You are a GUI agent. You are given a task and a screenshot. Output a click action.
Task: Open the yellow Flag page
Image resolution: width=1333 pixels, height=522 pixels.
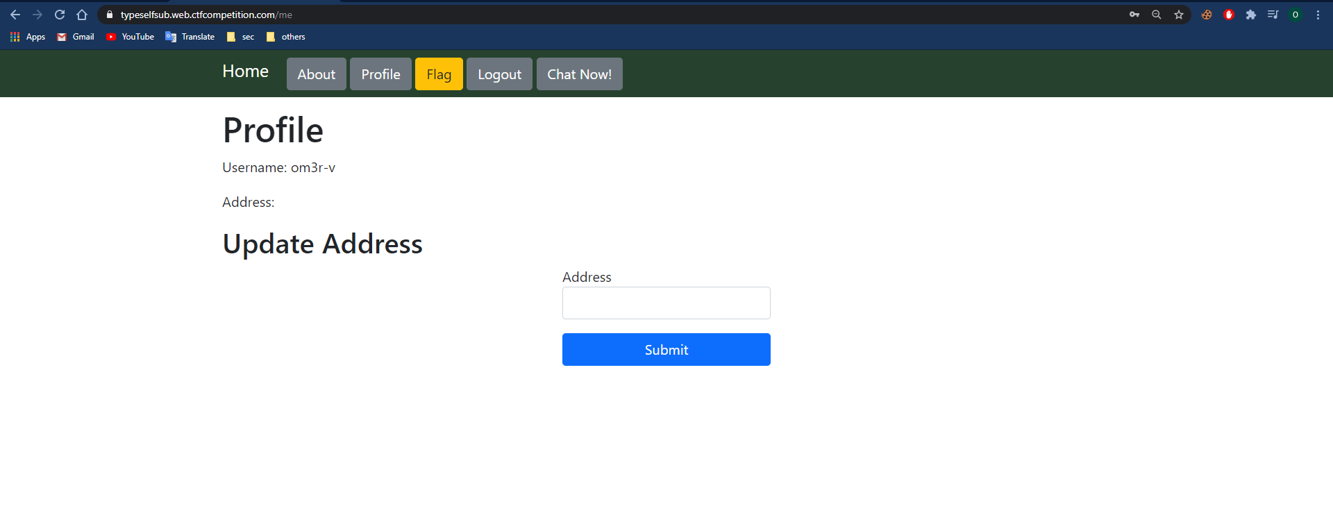(439, 74)
